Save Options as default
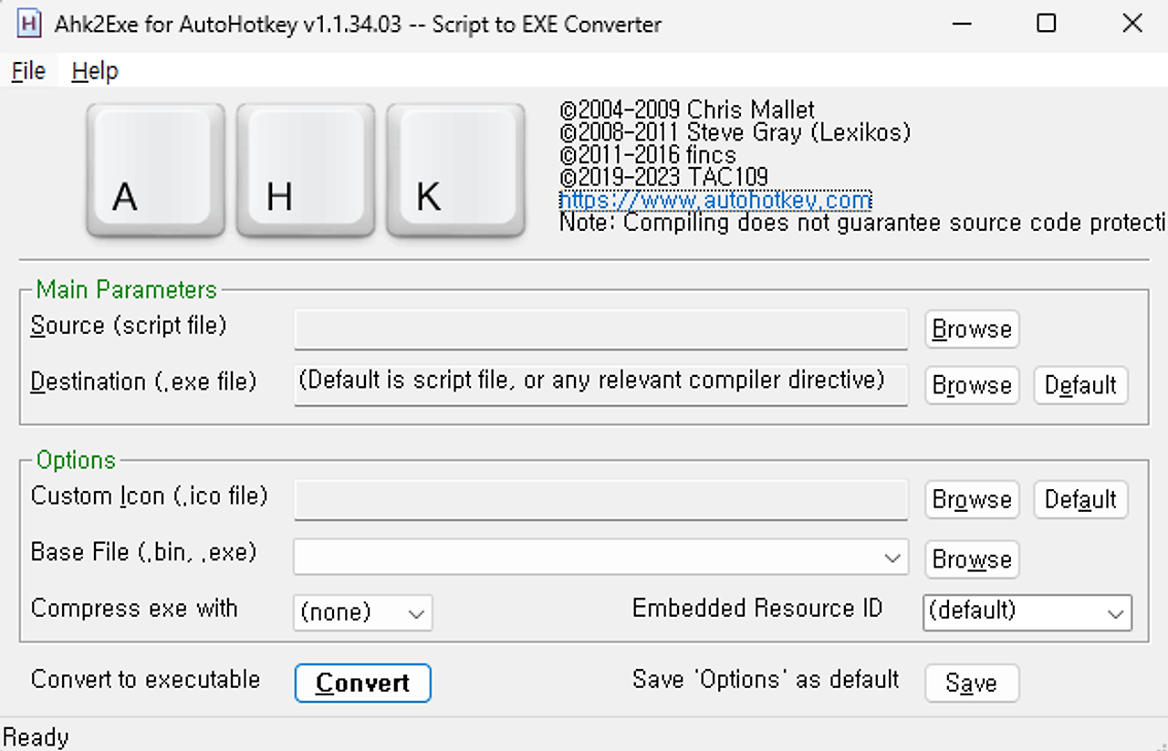The height and width of the screenshot is (751, 1168). [x=972, y=683]
